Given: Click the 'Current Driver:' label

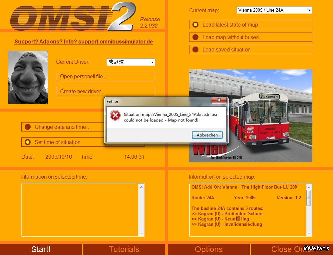Looking at the screenshot, I should [x=73, y=62].
